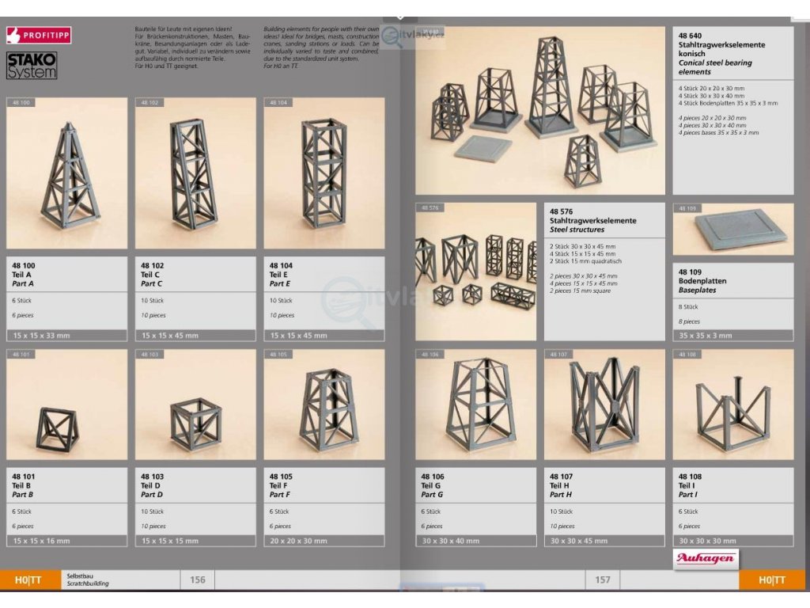
Task: Select the '48 106 Teil G Part G' heading
Action: [x=433, y=485]
